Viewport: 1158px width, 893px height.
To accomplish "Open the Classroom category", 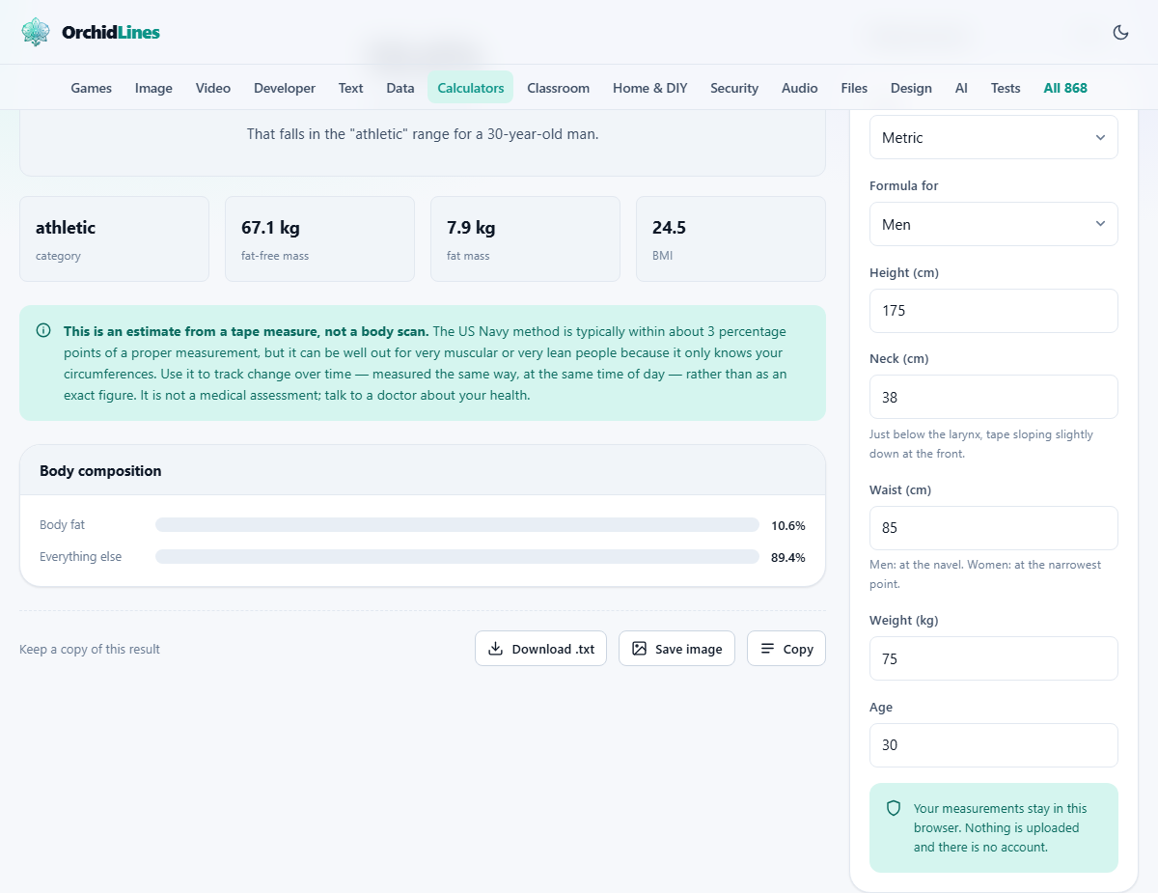I will click(x=559, y=88).
